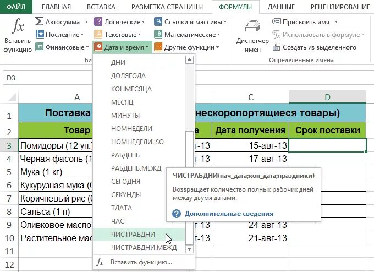Click the Мука (1 кг) cell
This screenshot has height=272, width=374.
[x=56, y=172]
